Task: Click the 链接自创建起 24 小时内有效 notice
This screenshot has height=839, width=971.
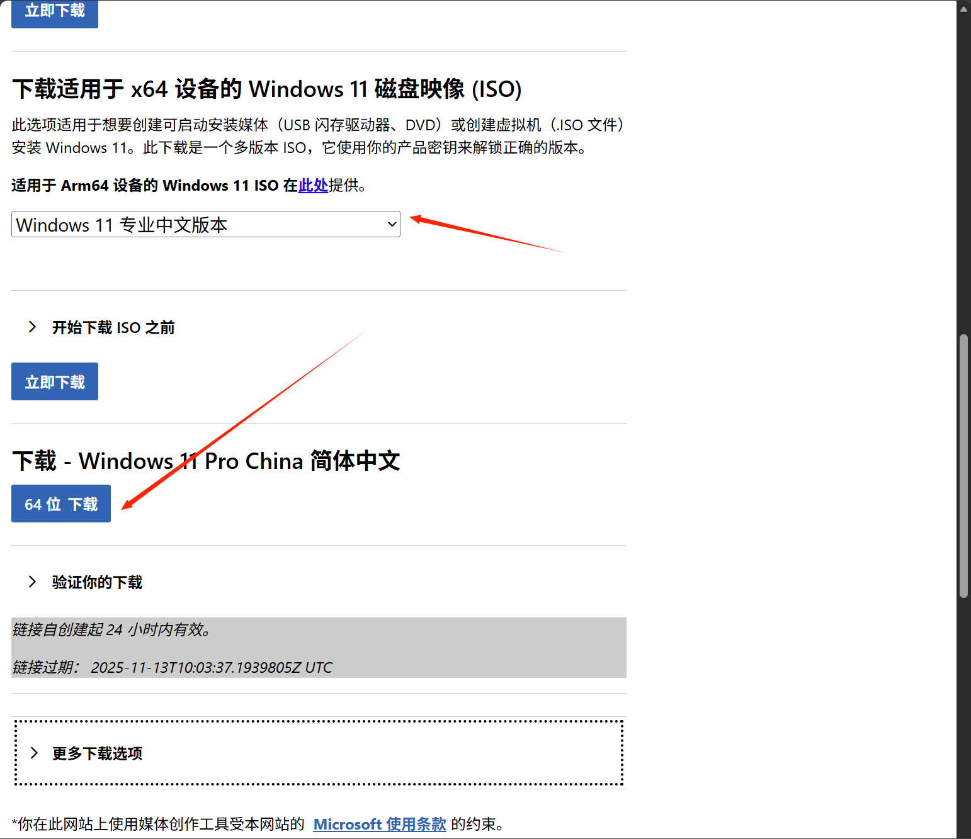Action: 111,629
